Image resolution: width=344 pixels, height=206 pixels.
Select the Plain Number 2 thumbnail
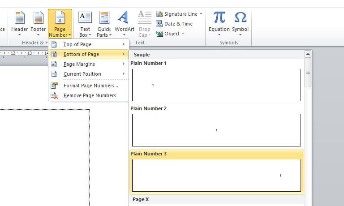pos(216,130)
